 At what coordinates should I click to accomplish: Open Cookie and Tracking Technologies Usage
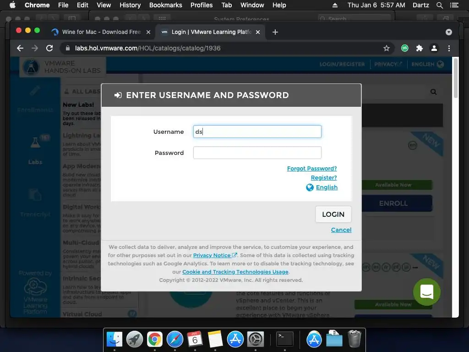(235, 272)
